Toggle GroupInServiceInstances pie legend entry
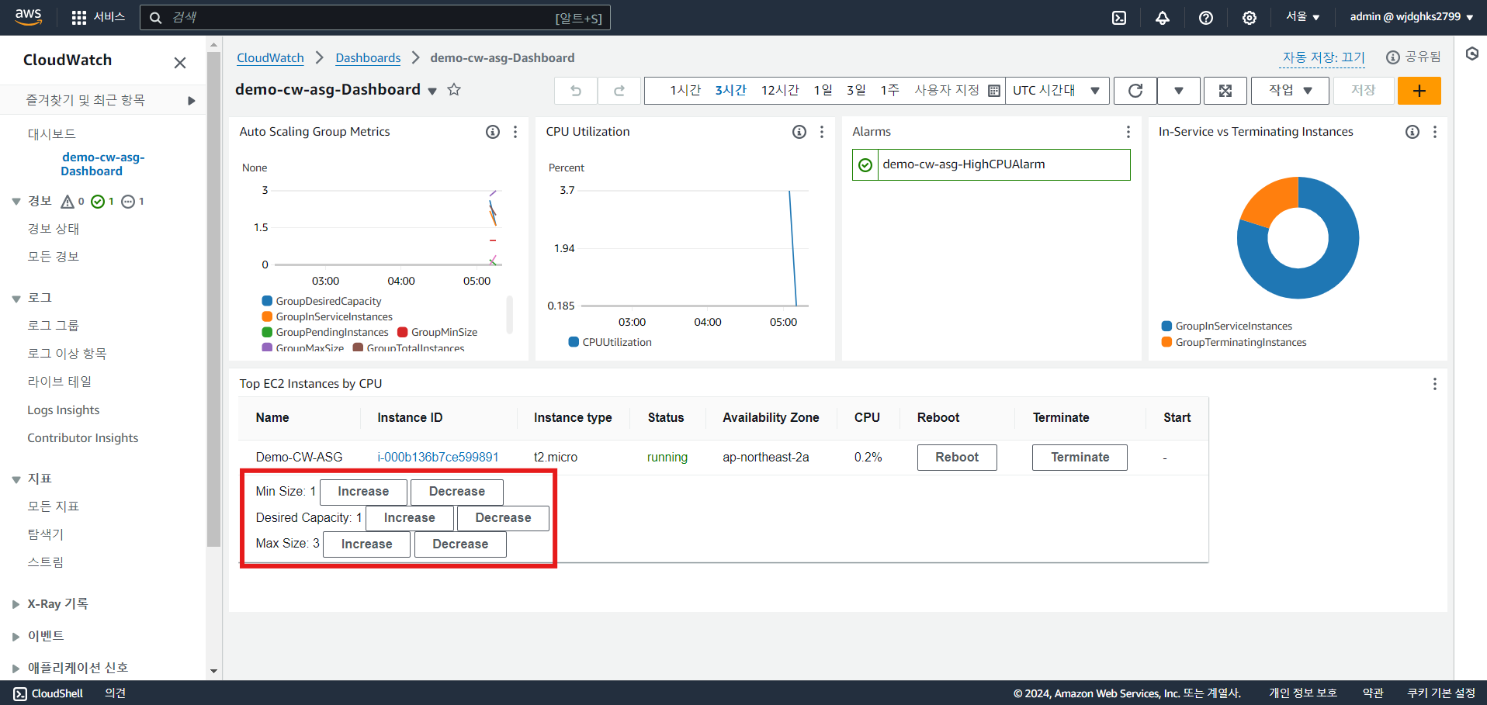 point(1227,326)
